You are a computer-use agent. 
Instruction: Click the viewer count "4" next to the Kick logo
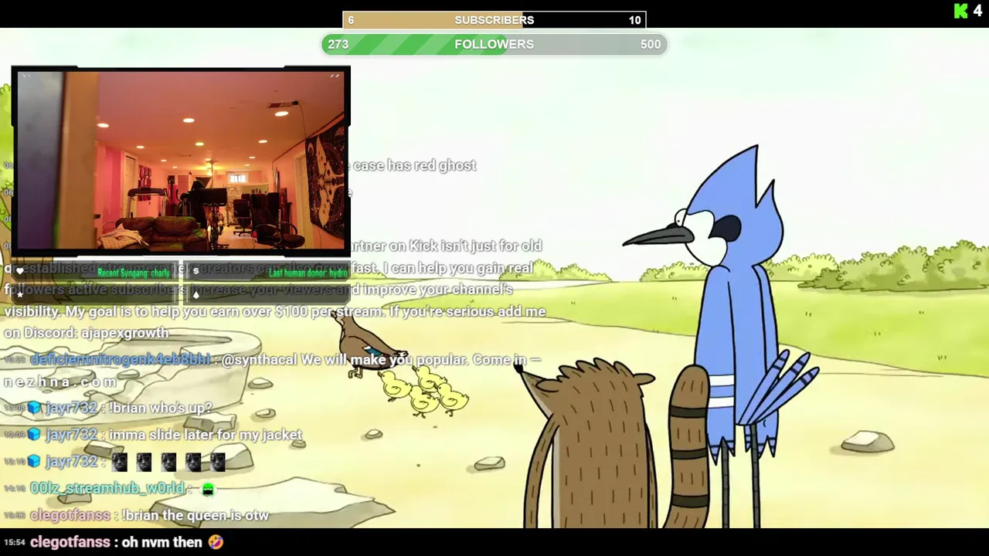pos(977,11)
